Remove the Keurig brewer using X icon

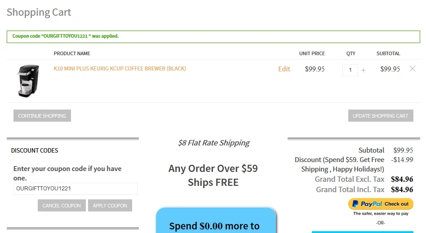(x=413, y=69)
